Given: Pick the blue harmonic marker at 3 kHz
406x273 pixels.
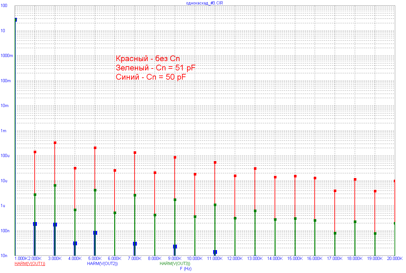Looking at the screenshot, I should pos(55,225).
